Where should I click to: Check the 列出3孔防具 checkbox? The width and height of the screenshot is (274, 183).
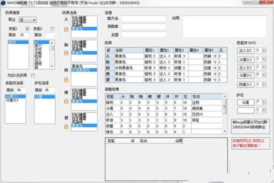[x=33, y=75]
